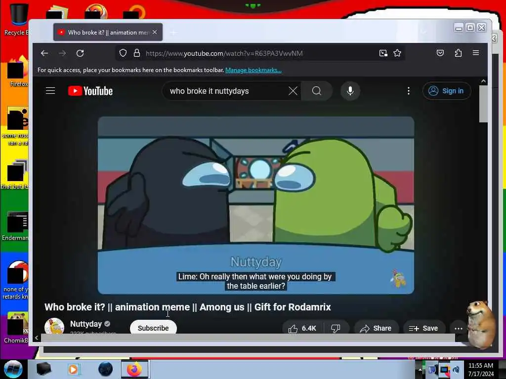Click the page vertical scrollbar thumb
Image resolution: width=506 pixels, height=379 pixels.
click(x=483, y=104)
